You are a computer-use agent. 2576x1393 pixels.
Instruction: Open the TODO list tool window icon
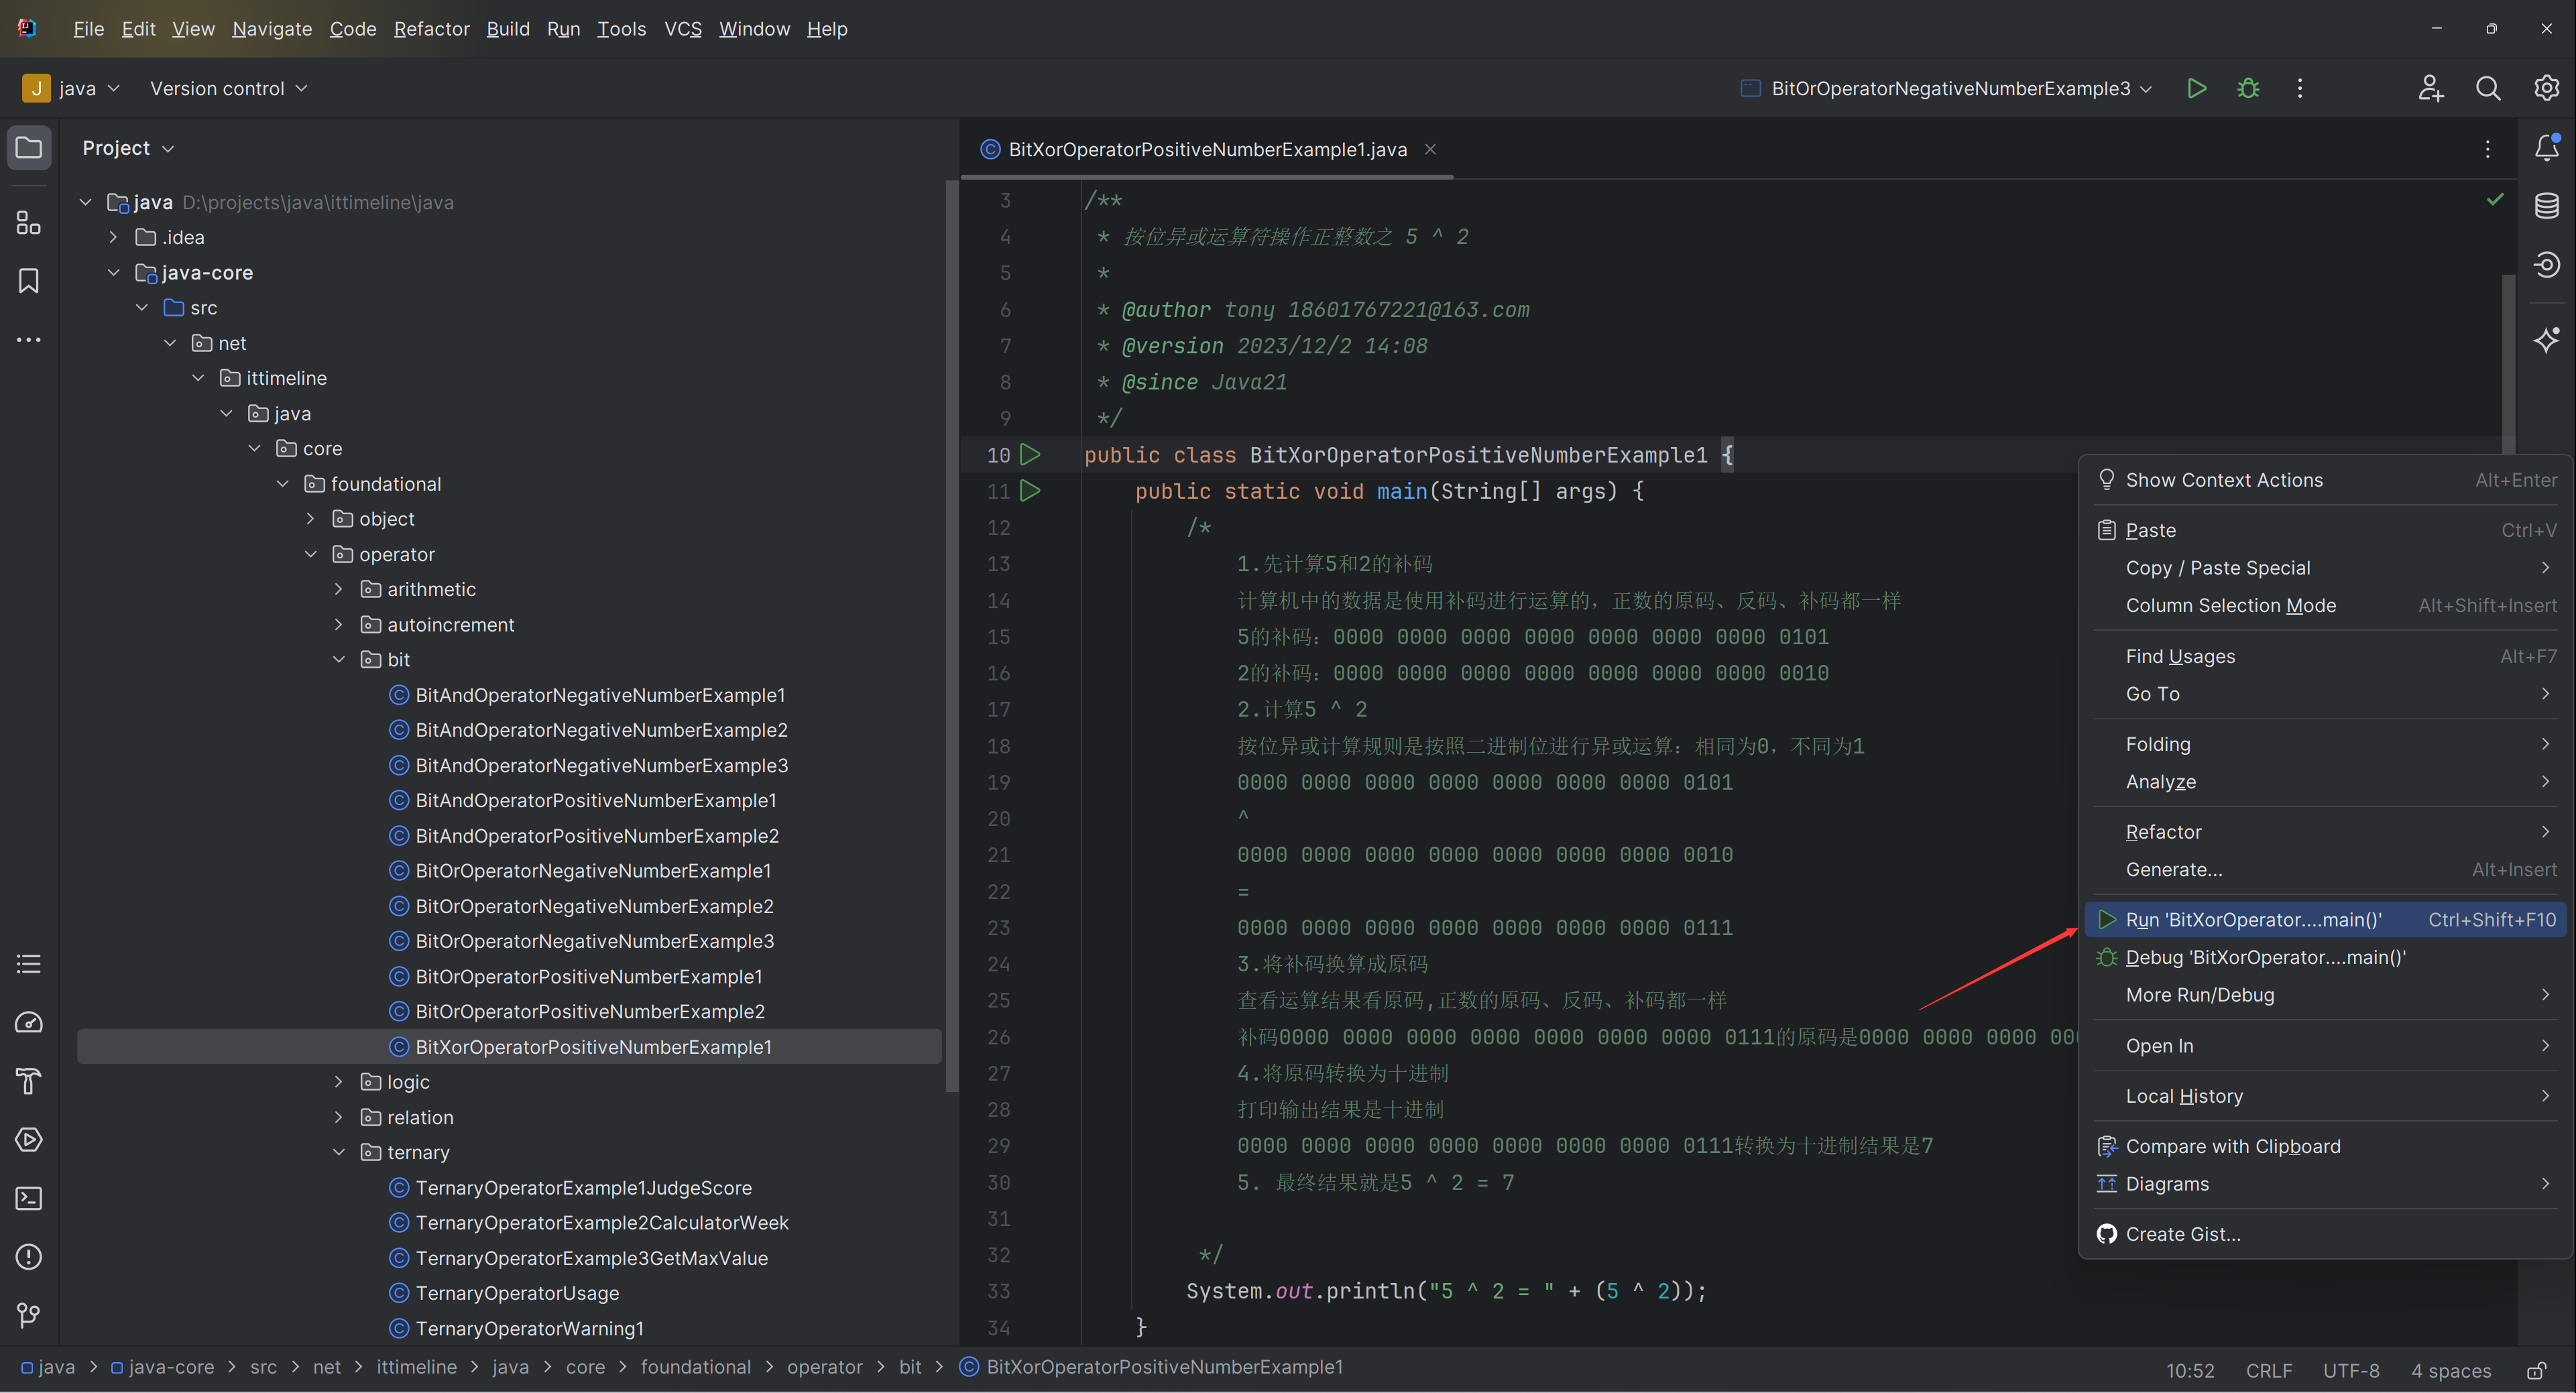click(x=29, y=964)
